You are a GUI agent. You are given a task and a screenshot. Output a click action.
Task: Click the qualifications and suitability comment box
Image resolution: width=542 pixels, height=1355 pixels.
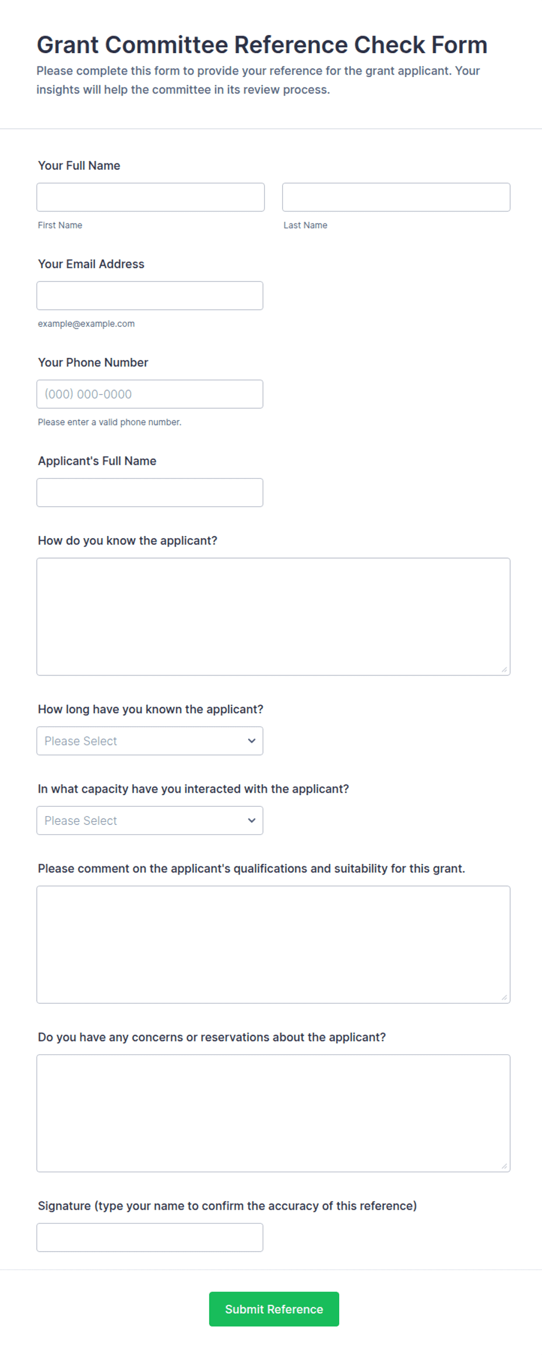pos(273,945)
